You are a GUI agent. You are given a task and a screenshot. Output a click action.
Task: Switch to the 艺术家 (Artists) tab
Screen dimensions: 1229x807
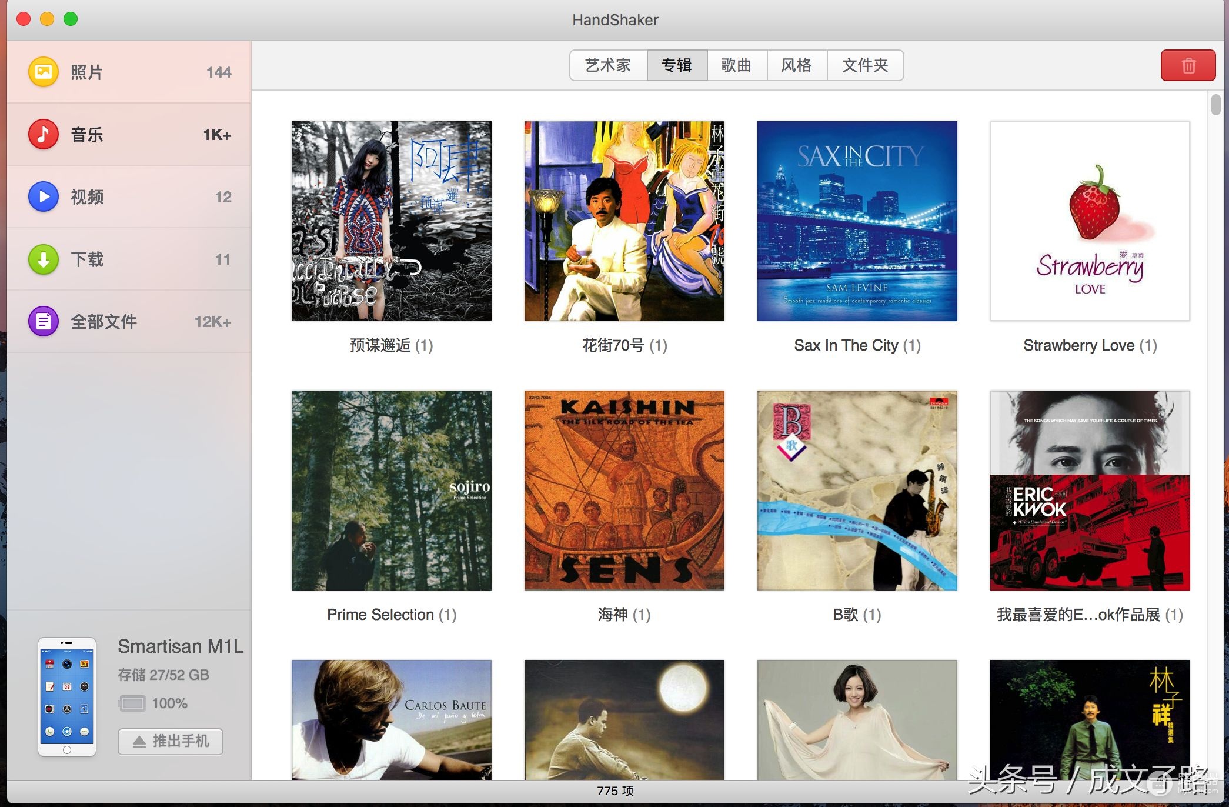609,65
